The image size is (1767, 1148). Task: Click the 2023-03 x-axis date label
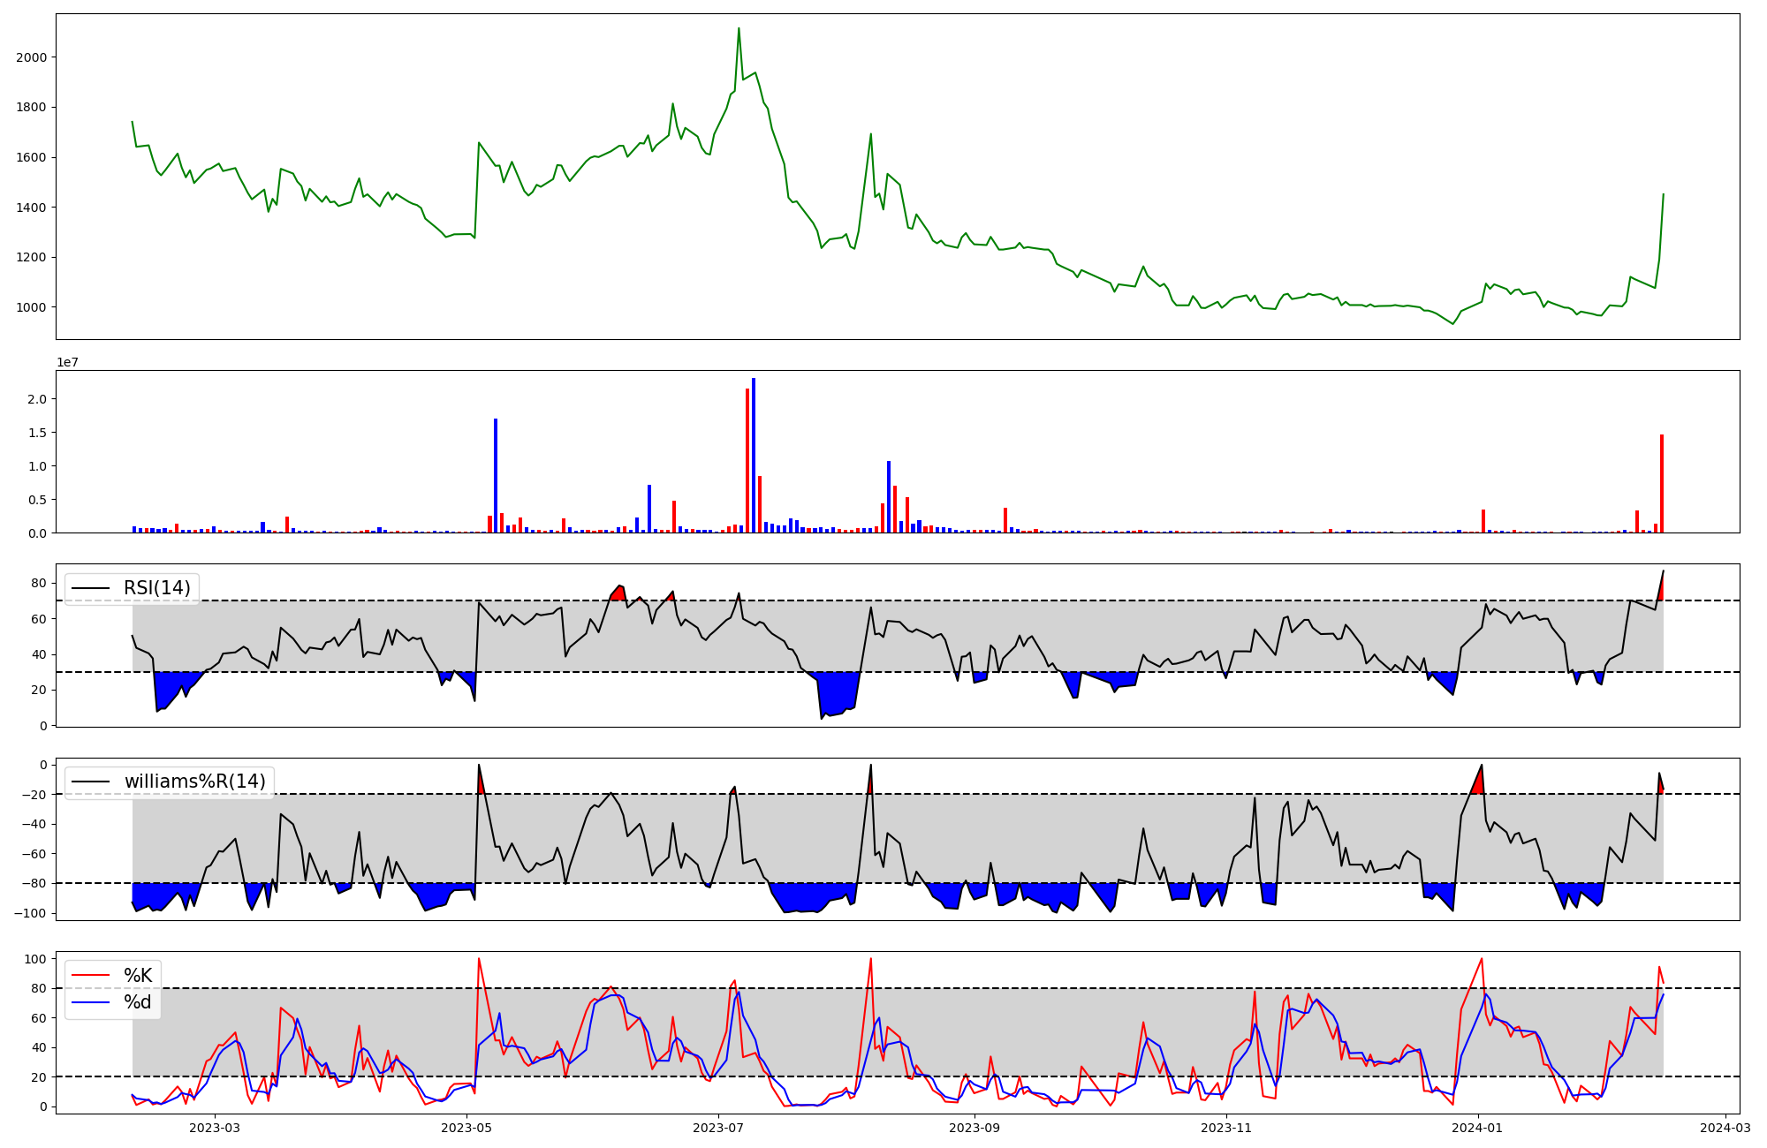[215, 1128]
